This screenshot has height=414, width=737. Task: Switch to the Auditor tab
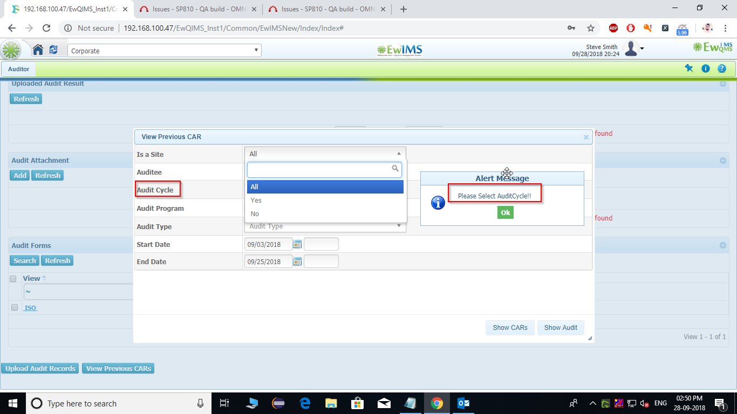[x=19, y=69]
